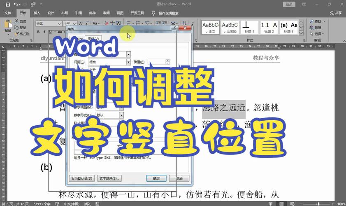Open the 文件 file menu
The width and height of the screenshot is (346, 206).
click(8, 13)
